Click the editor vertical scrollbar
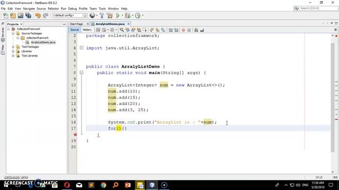 pos(333,97)
